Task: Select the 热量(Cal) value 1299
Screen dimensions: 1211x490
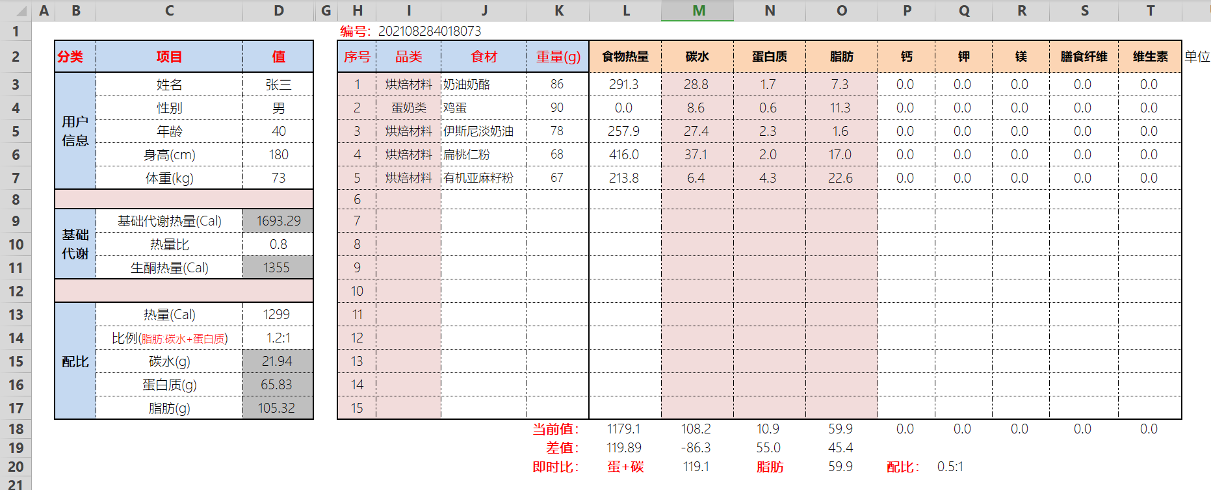Action: pyautogui.click(x=278, y=315)
